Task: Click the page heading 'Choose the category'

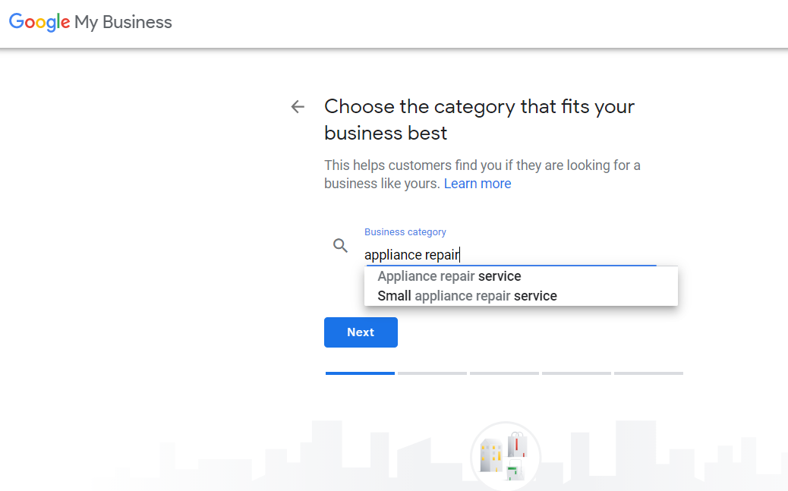Action: 479,120
